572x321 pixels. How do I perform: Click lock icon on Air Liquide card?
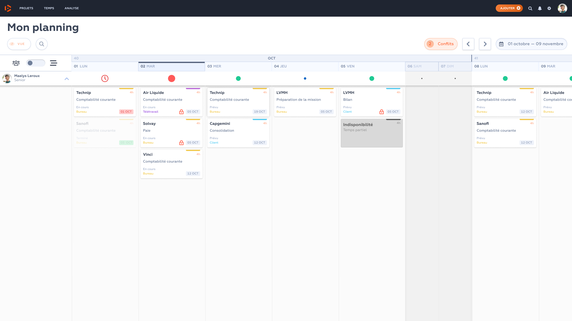(x=181, y=112)
